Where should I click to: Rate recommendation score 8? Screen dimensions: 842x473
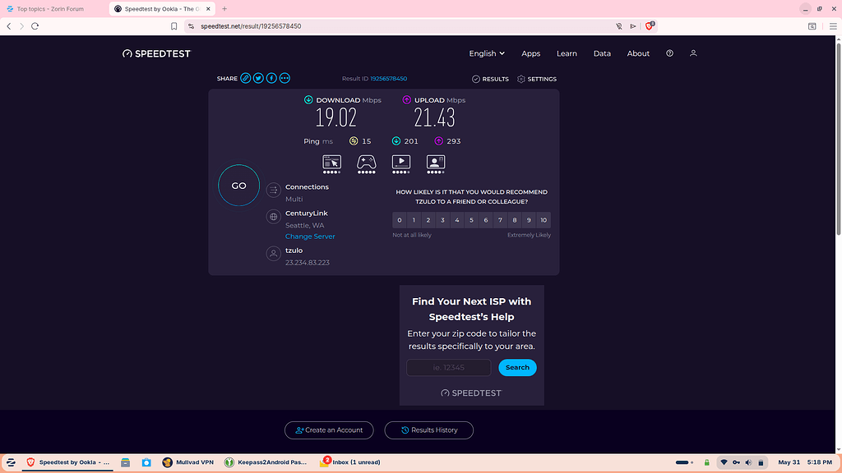[515, 220]
